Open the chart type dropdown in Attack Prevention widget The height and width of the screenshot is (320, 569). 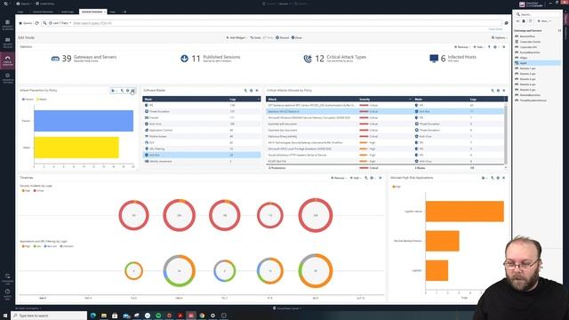(114, 91)
